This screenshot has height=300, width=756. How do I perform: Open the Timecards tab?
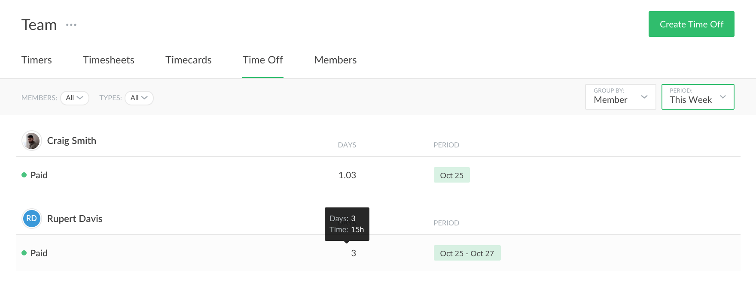pyautogui.click(x=189, y=60)
